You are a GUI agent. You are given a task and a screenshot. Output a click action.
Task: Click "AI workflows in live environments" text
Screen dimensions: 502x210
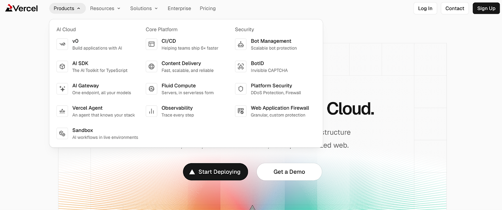(105, 137)
